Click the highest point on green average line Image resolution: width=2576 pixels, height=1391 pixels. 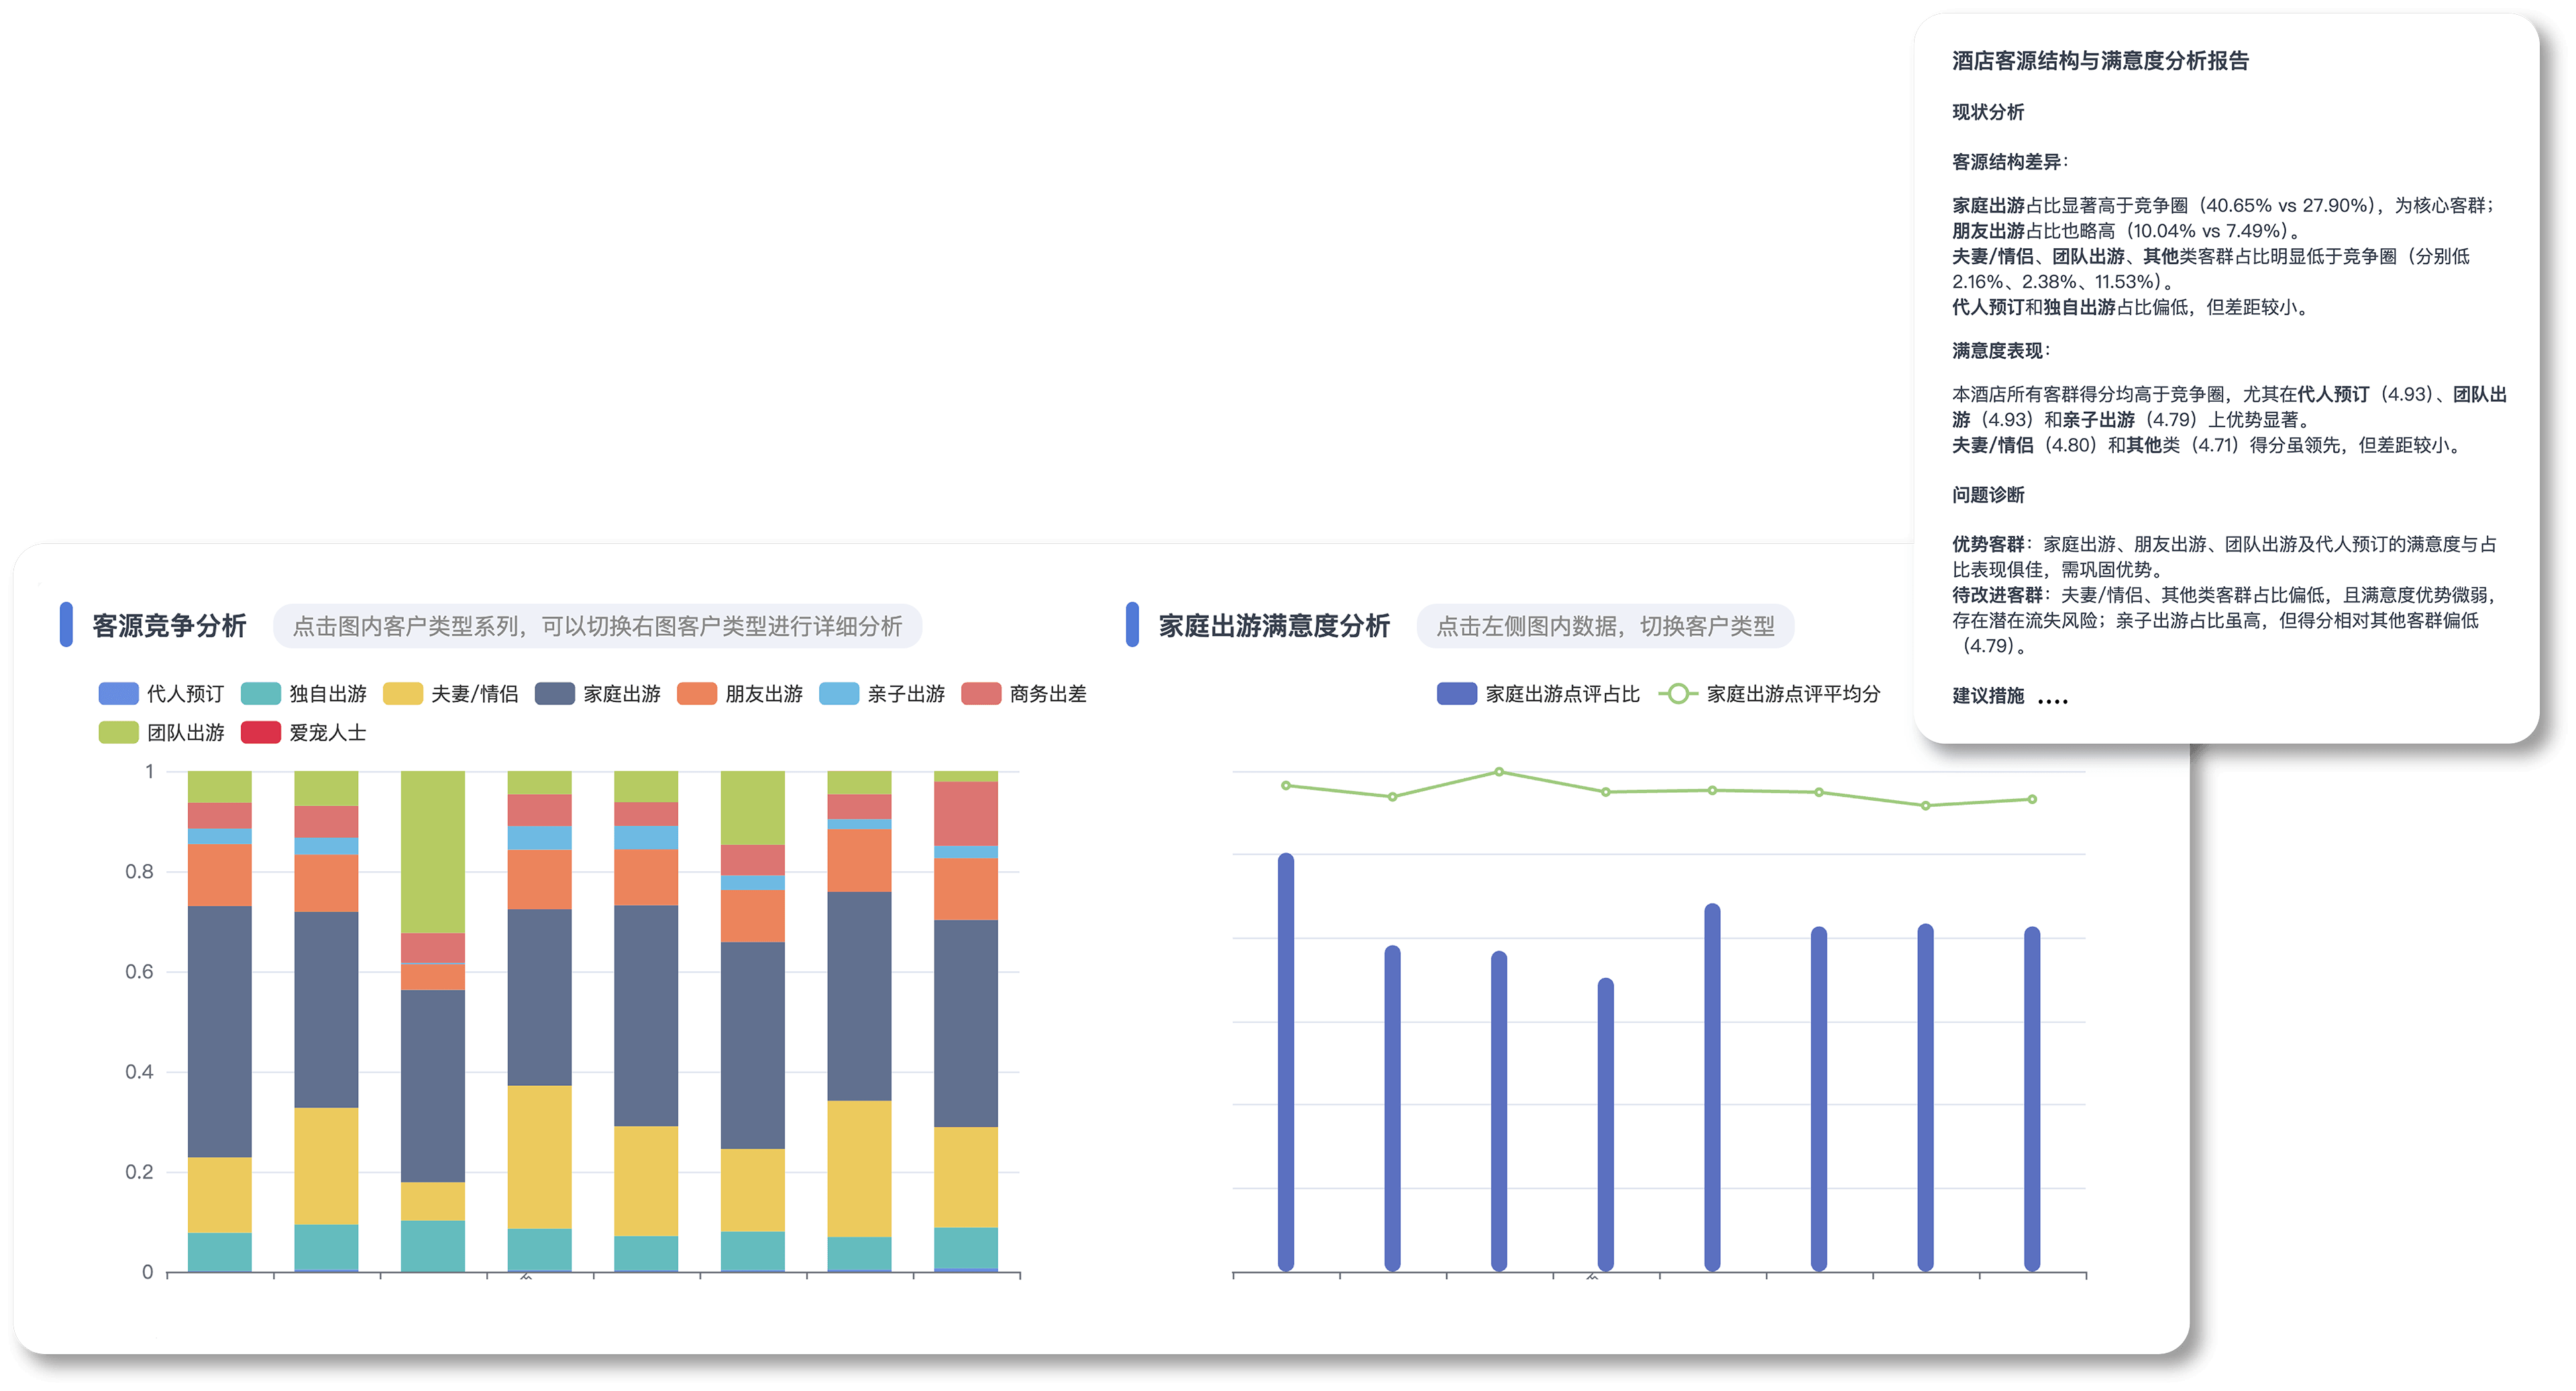pos(1499,772)
